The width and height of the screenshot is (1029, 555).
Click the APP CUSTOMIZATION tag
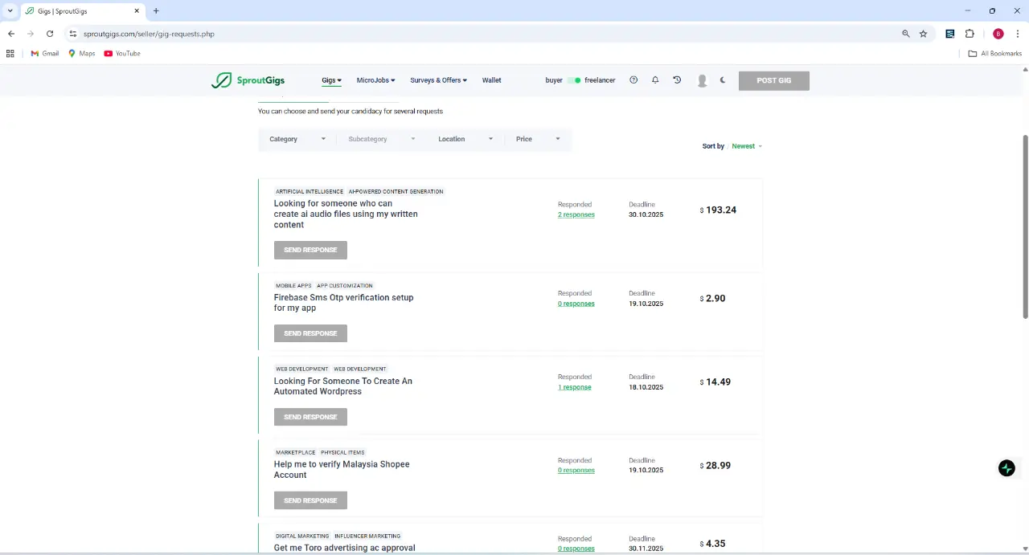tap(345, 286)
